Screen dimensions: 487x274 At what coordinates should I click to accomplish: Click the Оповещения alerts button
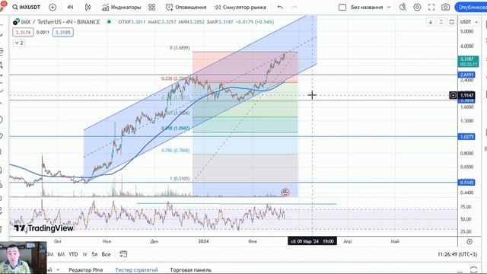point(186,7)
